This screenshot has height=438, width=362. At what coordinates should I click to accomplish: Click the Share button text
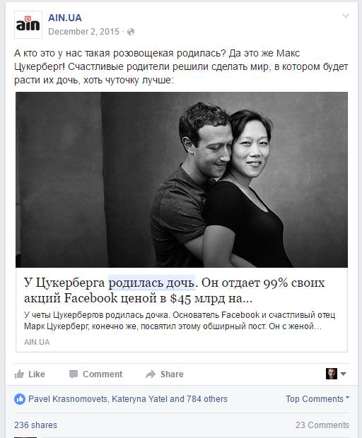(x=172, y=374)
